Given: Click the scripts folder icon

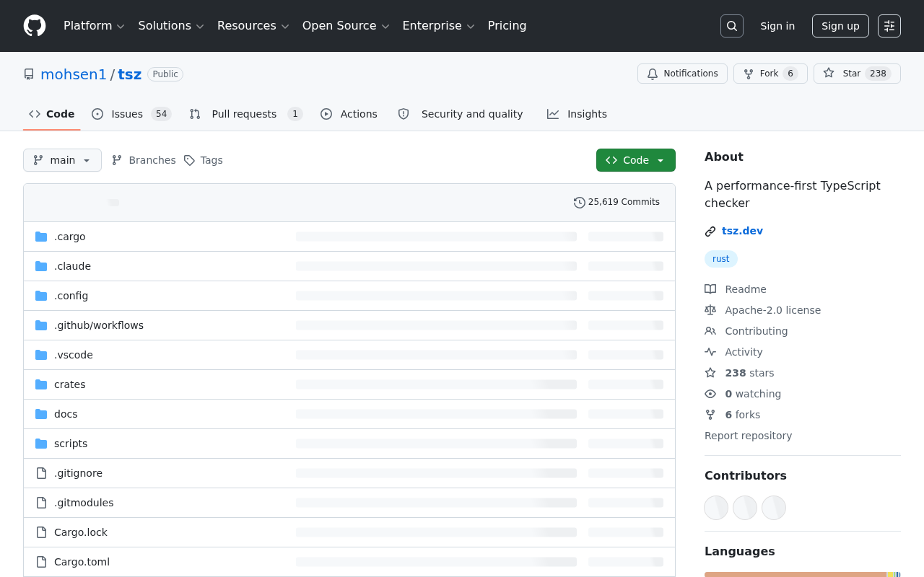Looking at the screenshot, I should (41, 444).
